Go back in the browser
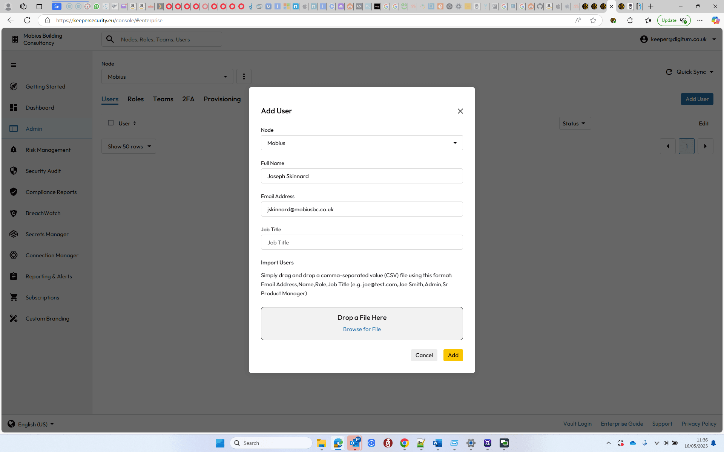 pos(11,20)
